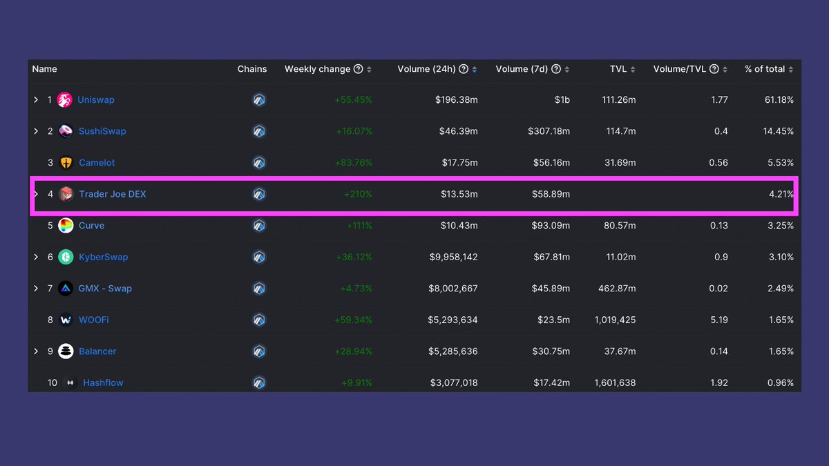Viewport: 829px width, 466px height.
Task: Click GMX's 462.87m TVL value
Action: 617,289
